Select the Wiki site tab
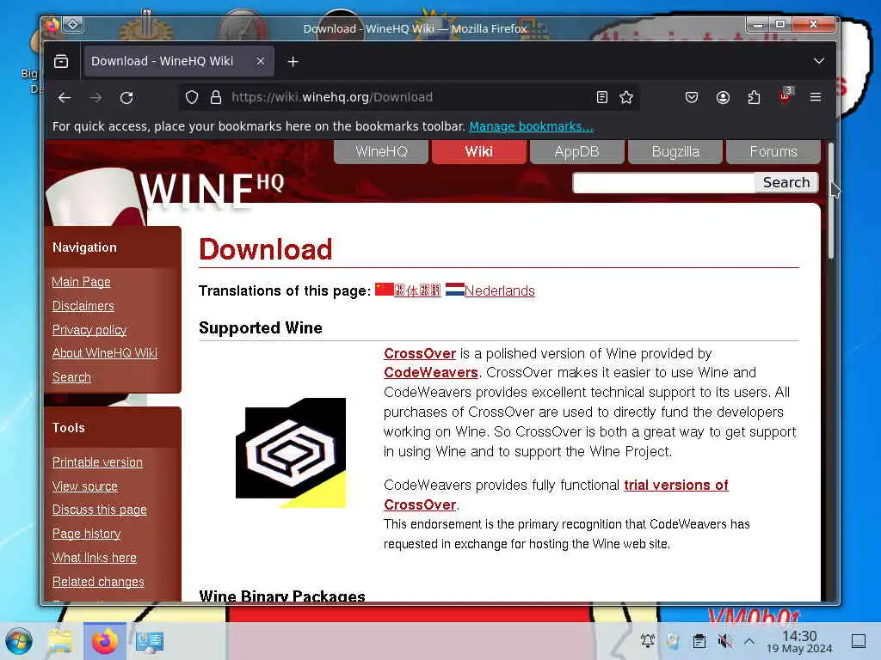 tap(478, 151)
